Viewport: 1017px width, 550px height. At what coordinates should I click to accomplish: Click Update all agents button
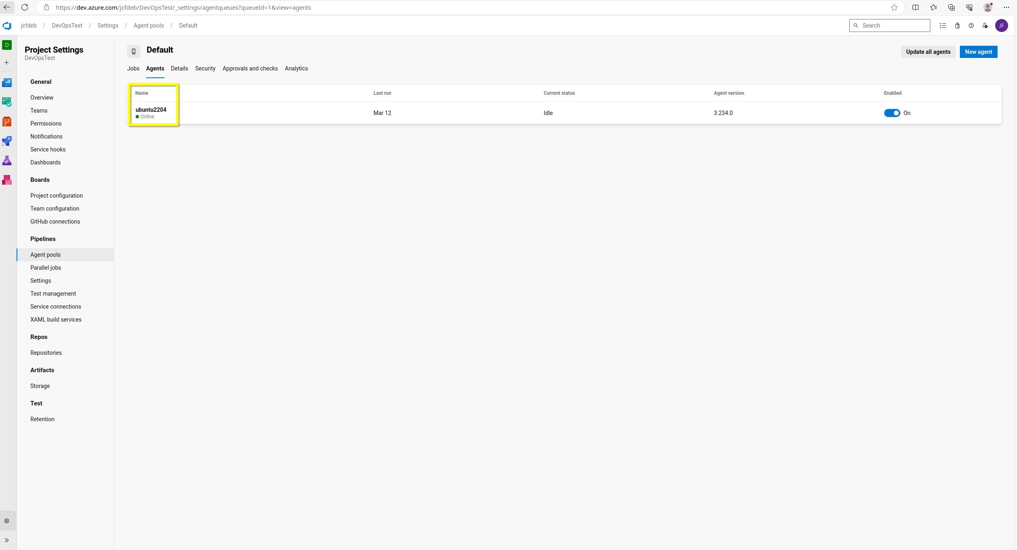[928, 52]
